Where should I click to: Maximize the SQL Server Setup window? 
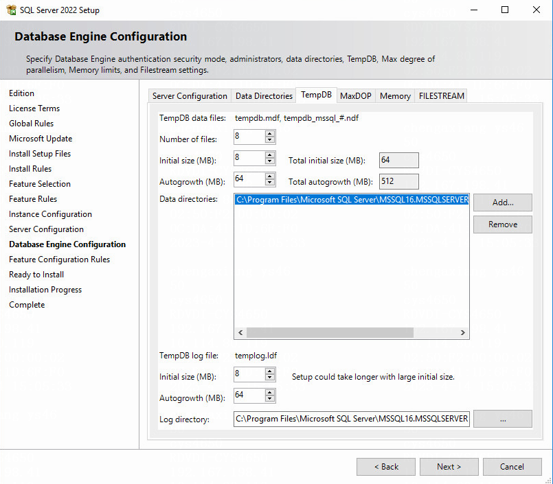tap(505, 10)
